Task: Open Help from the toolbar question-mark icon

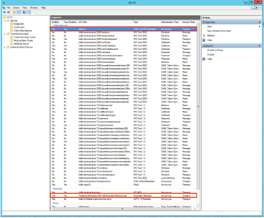Action: (x=24, y=12)
